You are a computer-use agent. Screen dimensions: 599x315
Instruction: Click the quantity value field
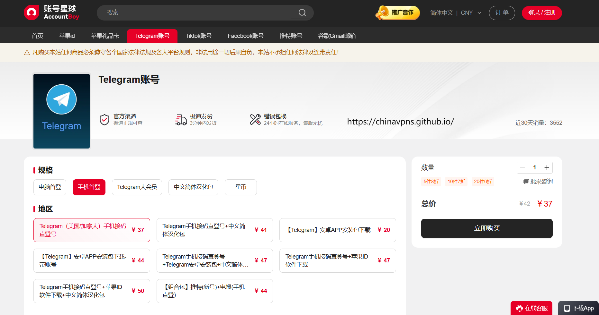[x=534, y=168]
